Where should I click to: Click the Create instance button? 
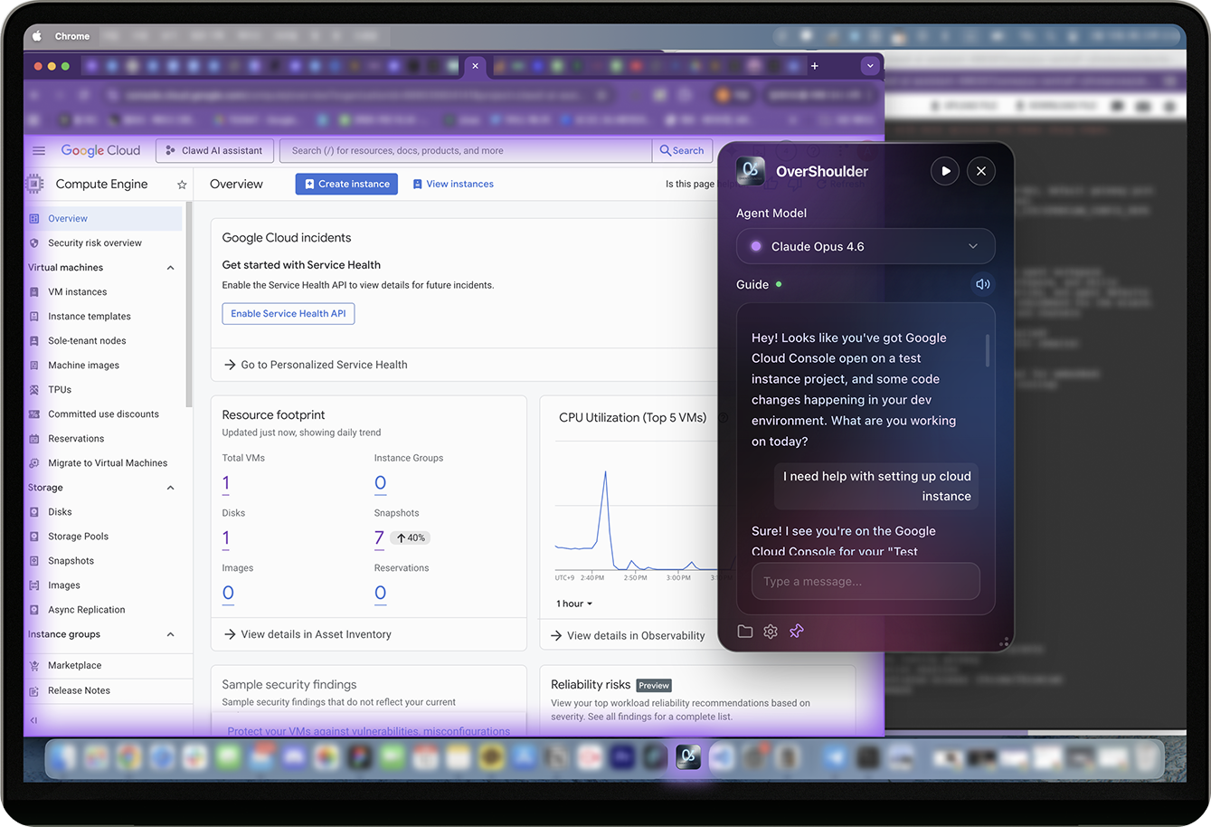point(346,184)
